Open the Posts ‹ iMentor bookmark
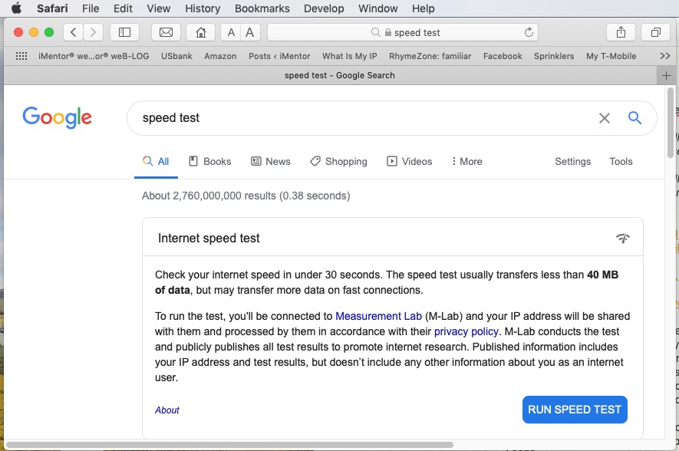This screenshot has width=679, height=451. point(279,56)
